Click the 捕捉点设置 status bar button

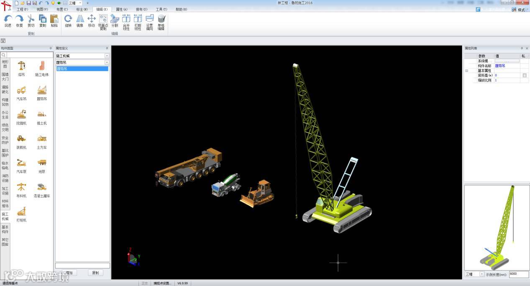pos(162,283)
